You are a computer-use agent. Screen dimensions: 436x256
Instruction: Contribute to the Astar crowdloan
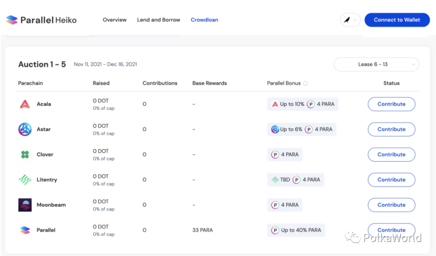391,129
